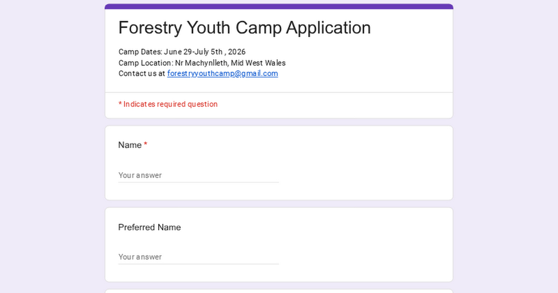The height and width of the screenshot is (293, 558).
Task: Click the red asterisk in the required notice
Action: point(120,104)
